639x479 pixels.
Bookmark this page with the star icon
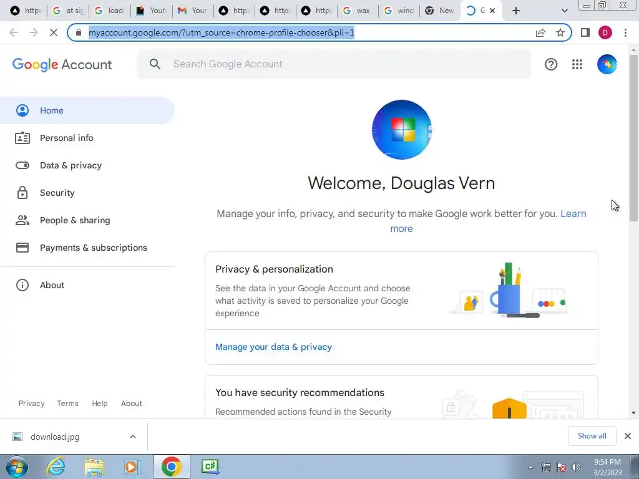[x=560, y=32]
